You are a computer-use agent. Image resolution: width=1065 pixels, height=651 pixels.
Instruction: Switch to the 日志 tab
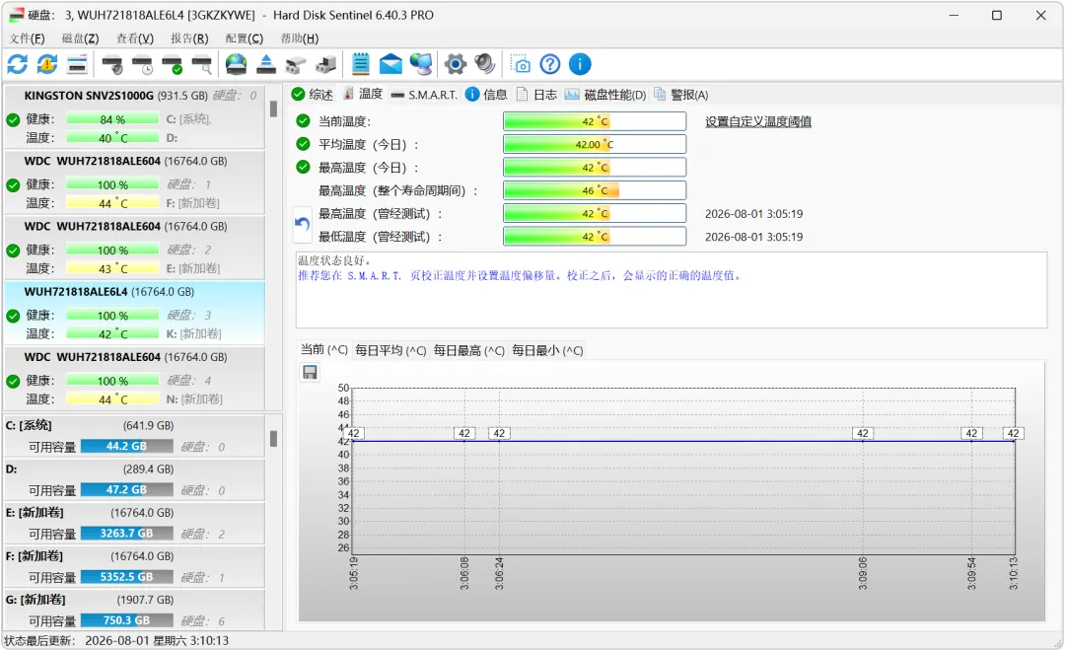[x=537, y=95]
